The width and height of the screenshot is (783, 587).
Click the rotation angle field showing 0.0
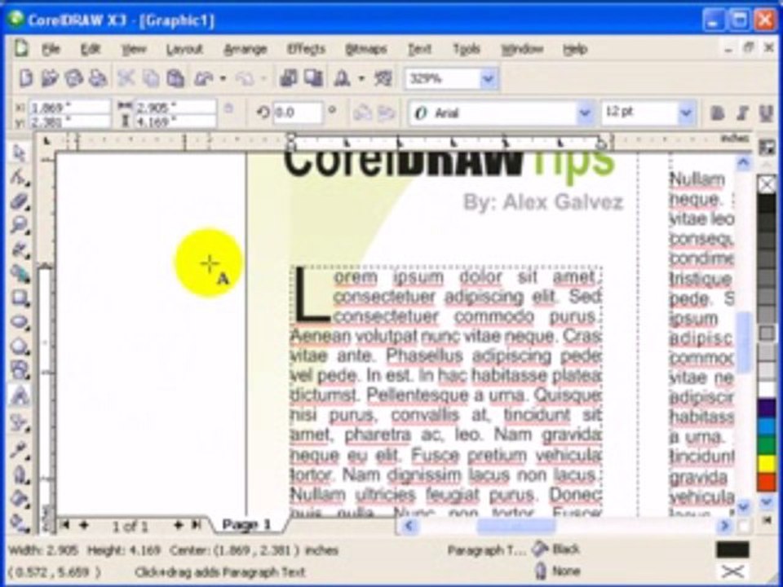pos(298,113)
